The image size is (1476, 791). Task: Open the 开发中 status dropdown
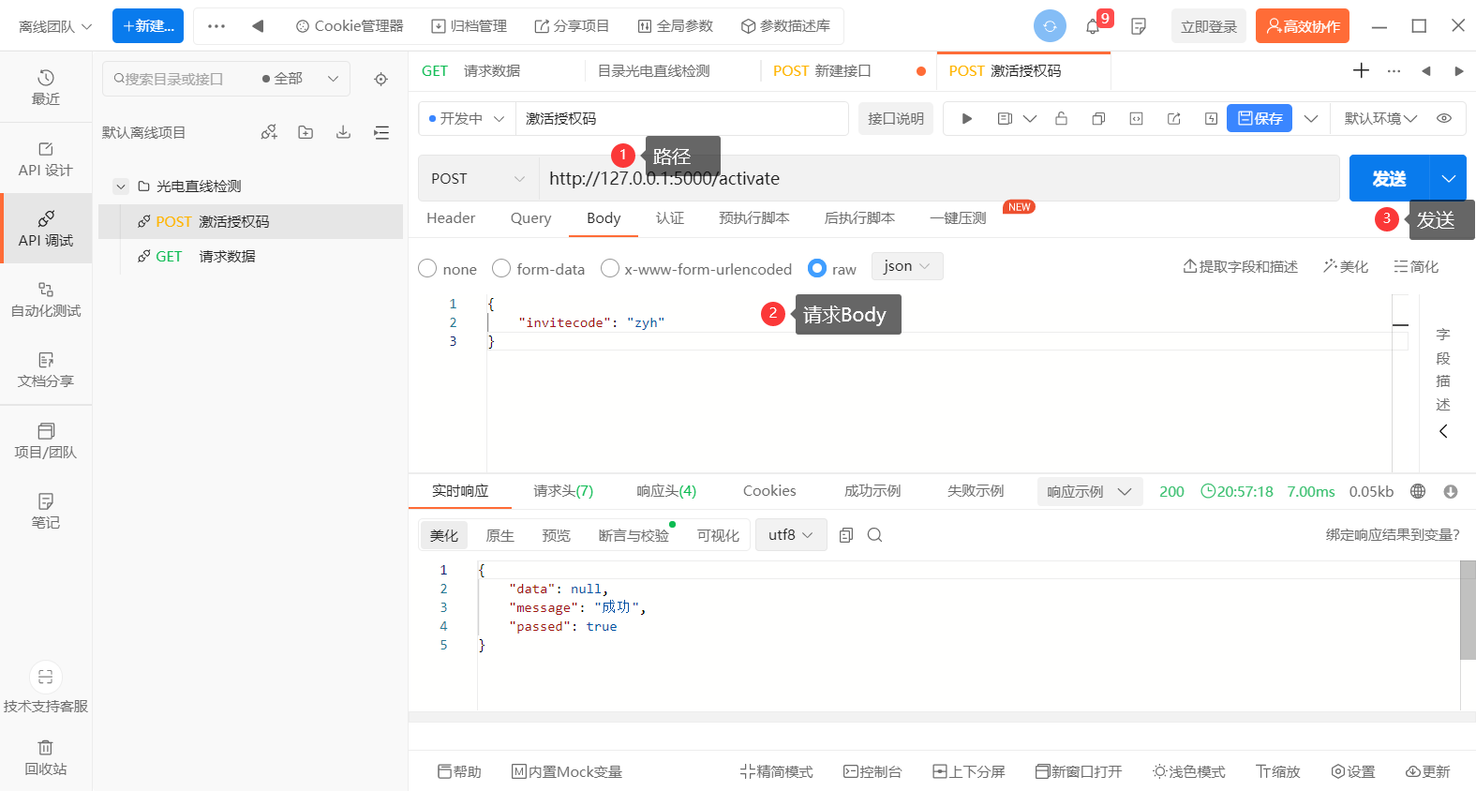tap(467, 118)
